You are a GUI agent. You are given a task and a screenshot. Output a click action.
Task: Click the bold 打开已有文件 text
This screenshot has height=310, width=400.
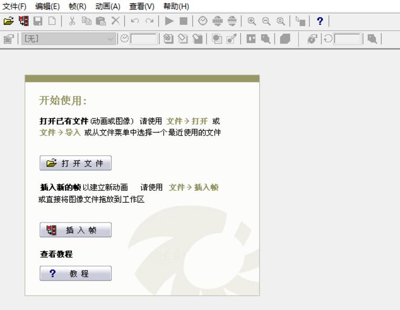click(64, 121)
